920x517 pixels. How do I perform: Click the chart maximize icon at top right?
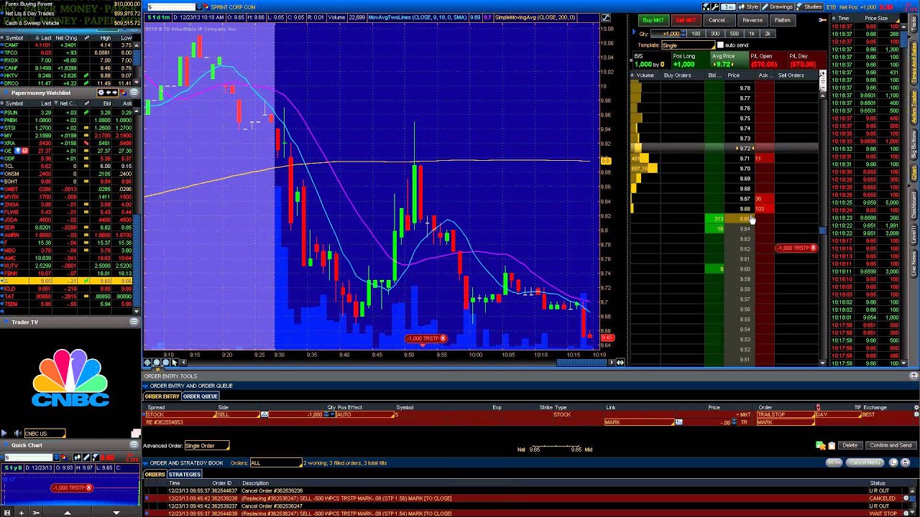[606, 18]
